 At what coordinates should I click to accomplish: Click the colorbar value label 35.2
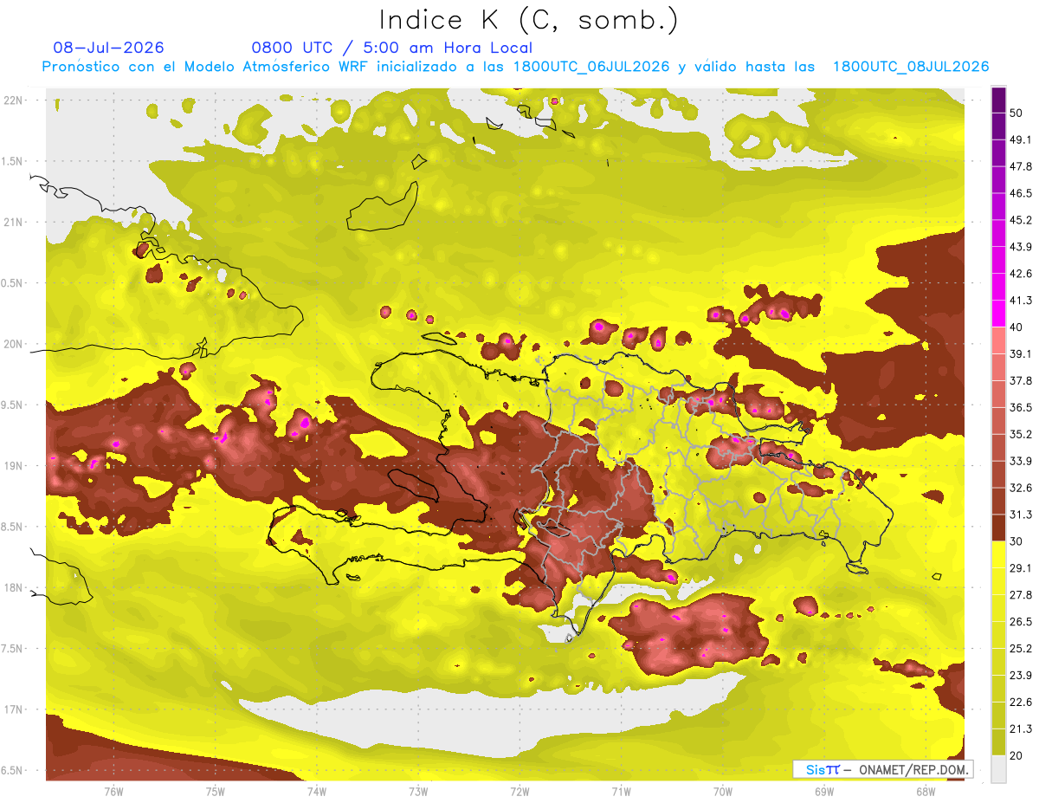tap(1019, 434)
